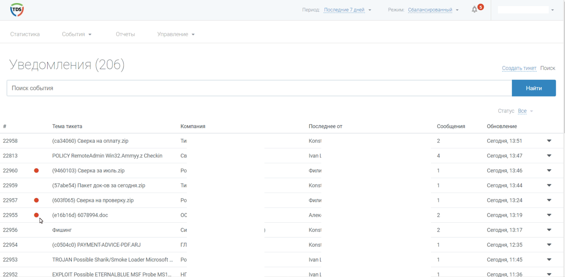Open ticket (e16b16d) 6078994.doc
The width and height of the screenshot is (565, 277).
80,215
